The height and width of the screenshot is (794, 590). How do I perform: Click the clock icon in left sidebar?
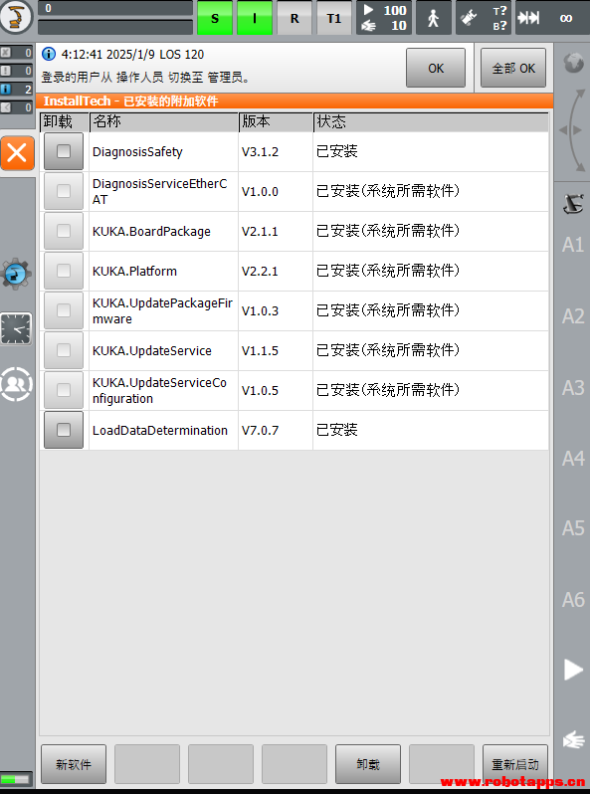[x=16, y=328]
